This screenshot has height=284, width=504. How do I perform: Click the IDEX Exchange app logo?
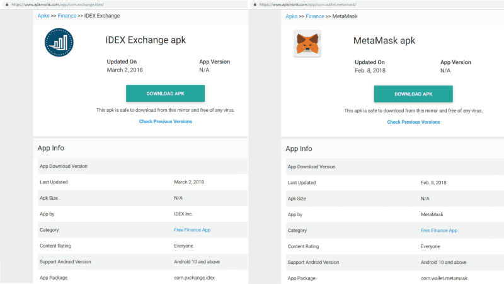point(59,42)
